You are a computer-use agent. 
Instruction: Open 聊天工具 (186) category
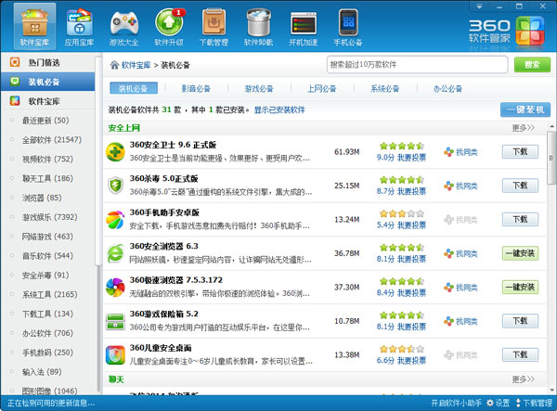(47, 178)
